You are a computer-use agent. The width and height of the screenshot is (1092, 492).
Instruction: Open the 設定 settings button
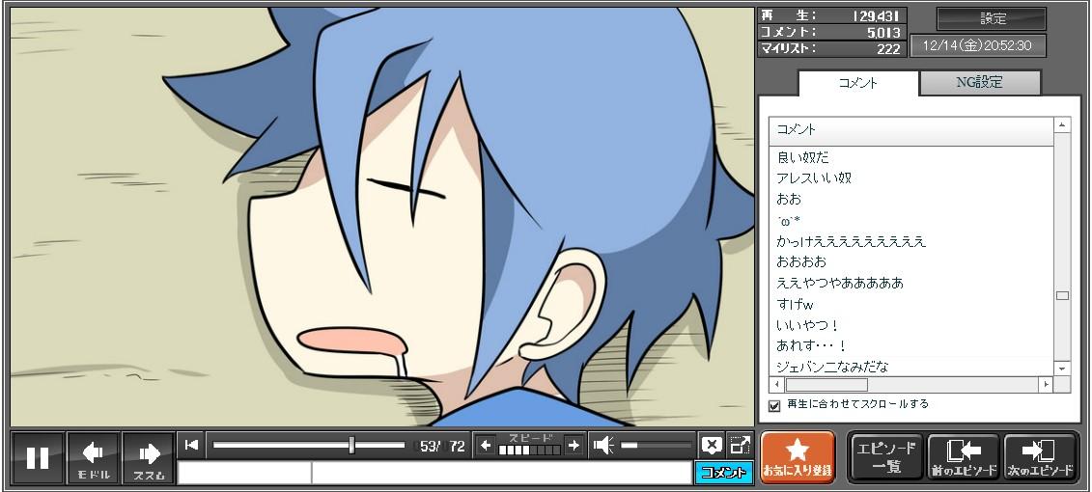(x=992, y=19)
